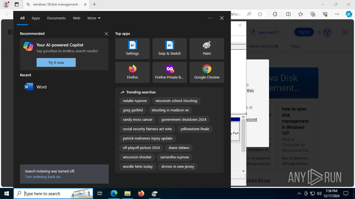This screenshot has height=199, width=355.
Task: Open Paint from Top apps
Action: 207,49
